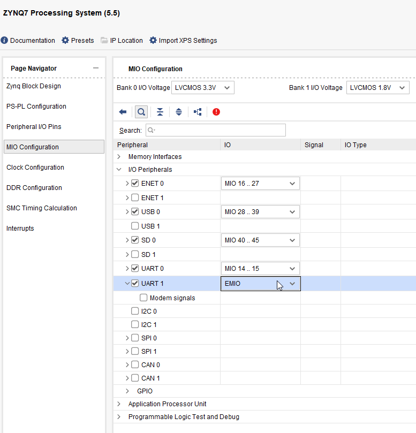This screenshot has height=433, width=416.
Task: Uncheck the ENET 0 checkbox
Action: pos(135,183)
